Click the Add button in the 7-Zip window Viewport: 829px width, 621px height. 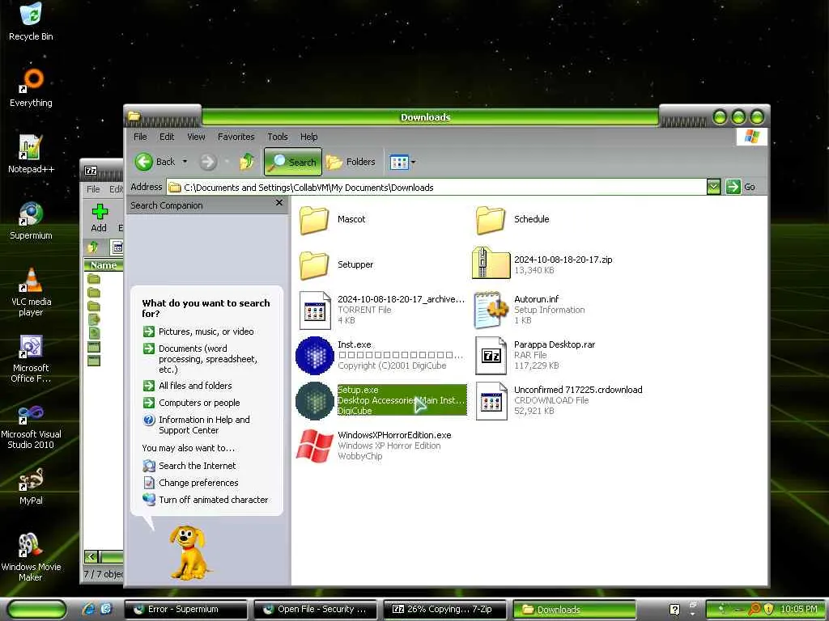coord(99,218)
